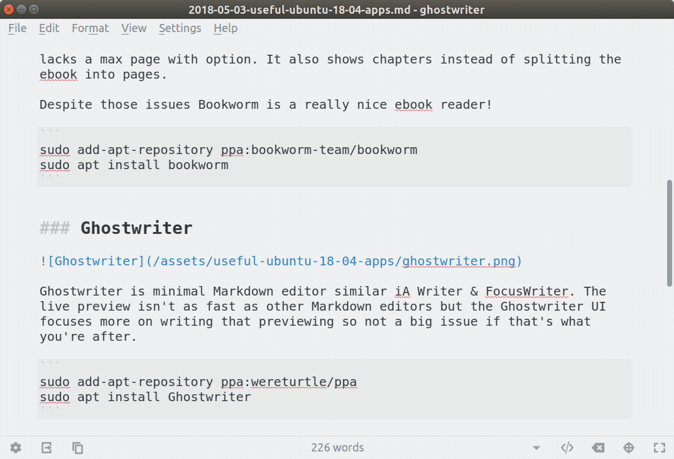The height and width of the screenshot is (459, 674).
Task: Open the Format menu
Action: pos(90,28)
